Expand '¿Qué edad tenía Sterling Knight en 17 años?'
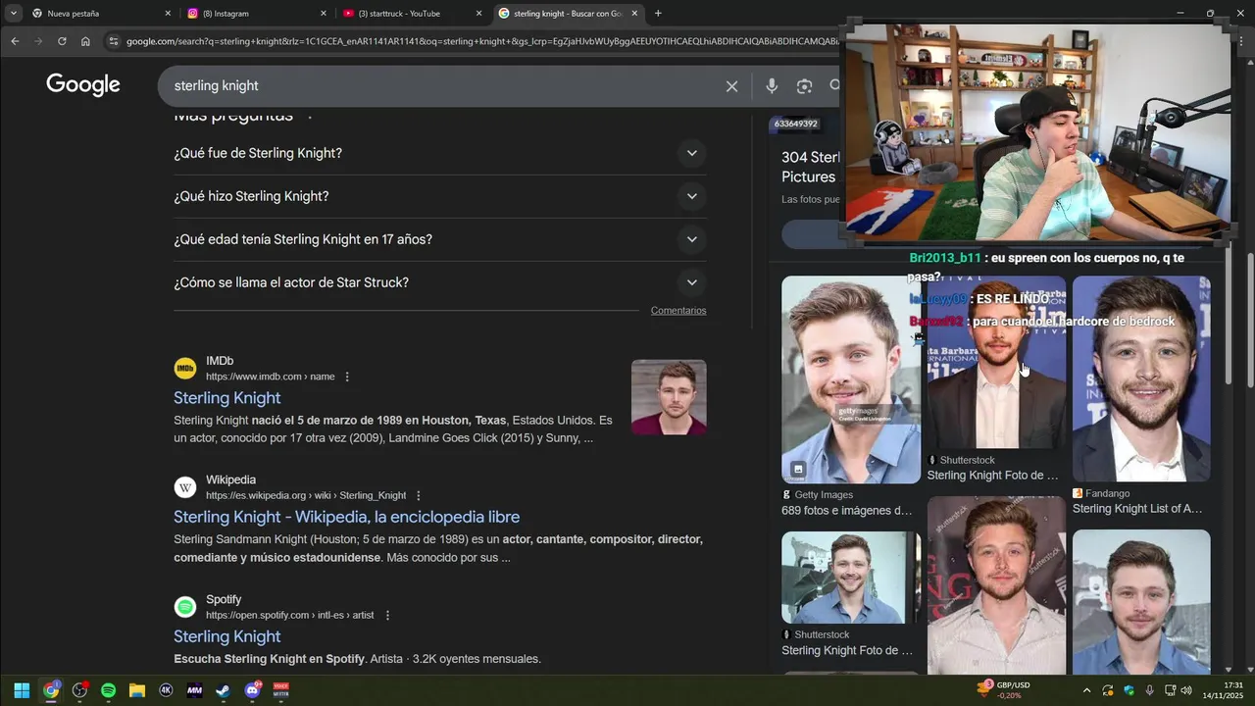 click(x=439, y=239)
